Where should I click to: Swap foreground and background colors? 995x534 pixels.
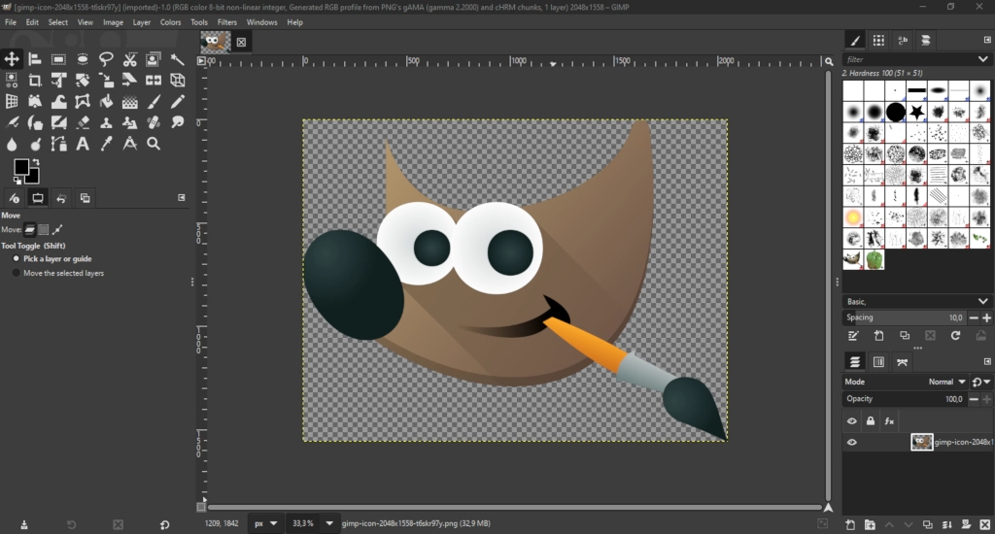pyautogui.click(x=36, y=162)
